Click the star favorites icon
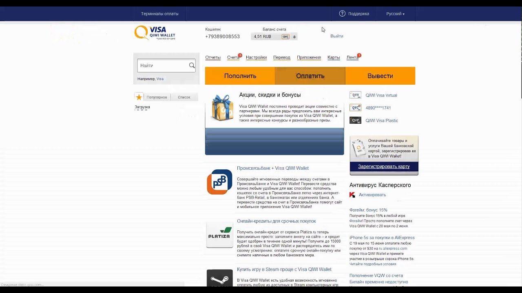The image size is (522, 293). tap(139, 97)
